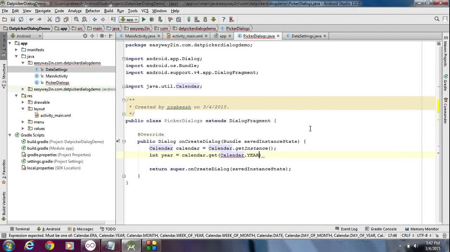Open the app run configuration dropdown

click(129, 20)
